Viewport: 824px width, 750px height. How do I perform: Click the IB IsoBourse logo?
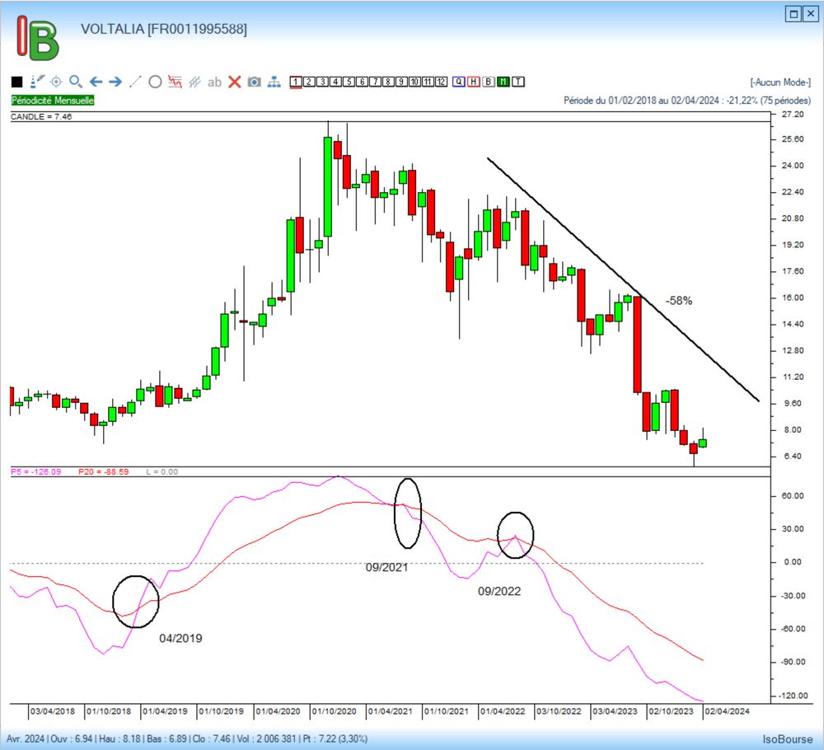tap(38, 38)
